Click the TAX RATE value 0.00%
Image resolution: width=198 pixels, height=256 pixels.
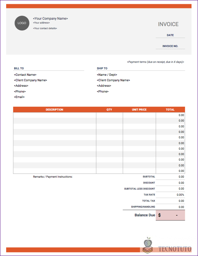pyautogui.click(x=180, y=195)
